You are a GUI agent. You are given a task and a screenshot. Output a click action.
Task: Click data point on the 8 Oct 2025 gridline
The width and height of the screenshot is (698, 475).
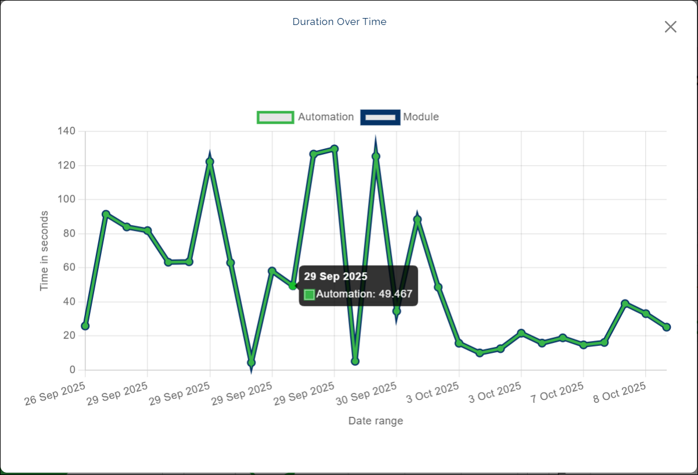tap(646, 314)
